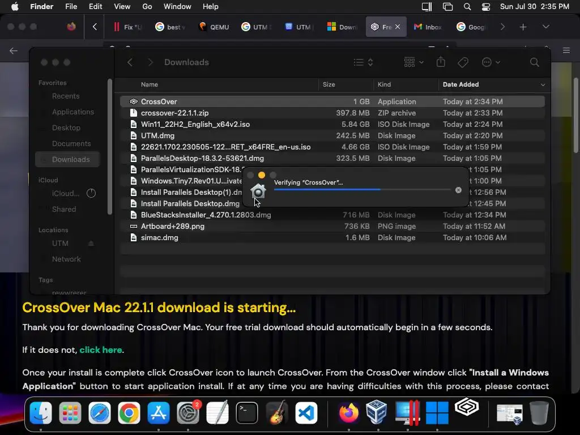Eject the UTM volume in sidebar
580x435 pixels.
coord(91,244)
